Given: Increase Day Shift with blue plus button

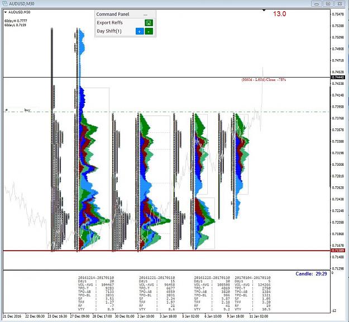Looking at the screenshot, I should pyautogui.click(x=140, y=31).
